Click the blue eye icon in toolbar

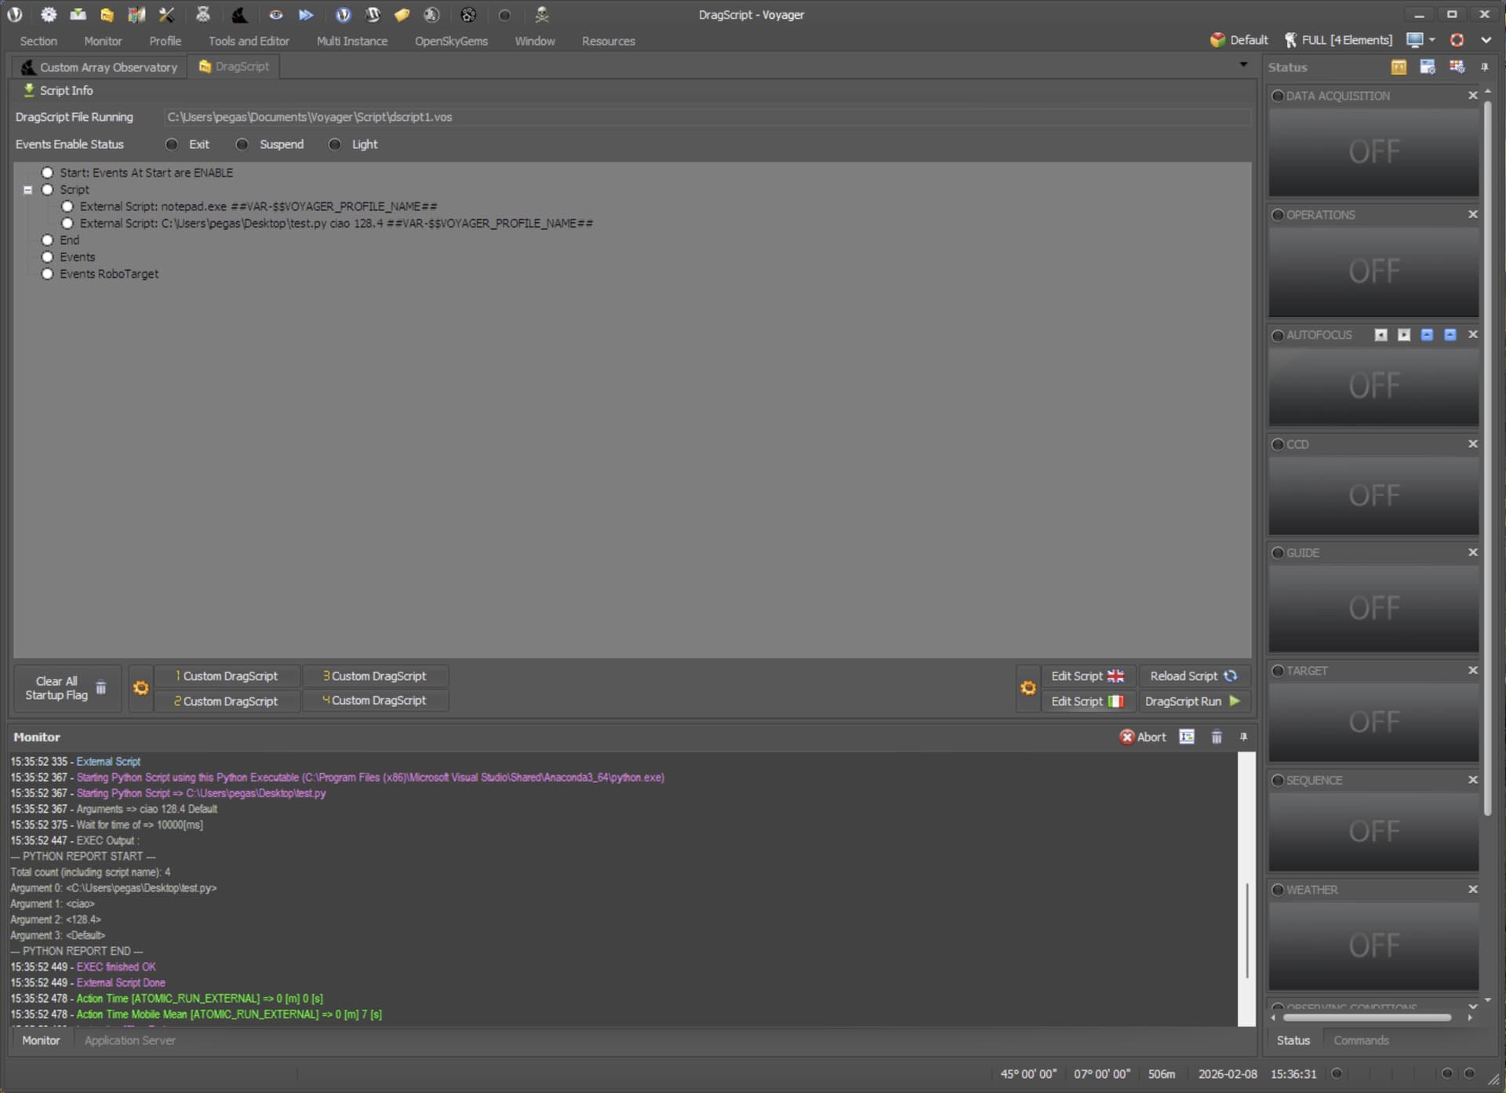276,14
